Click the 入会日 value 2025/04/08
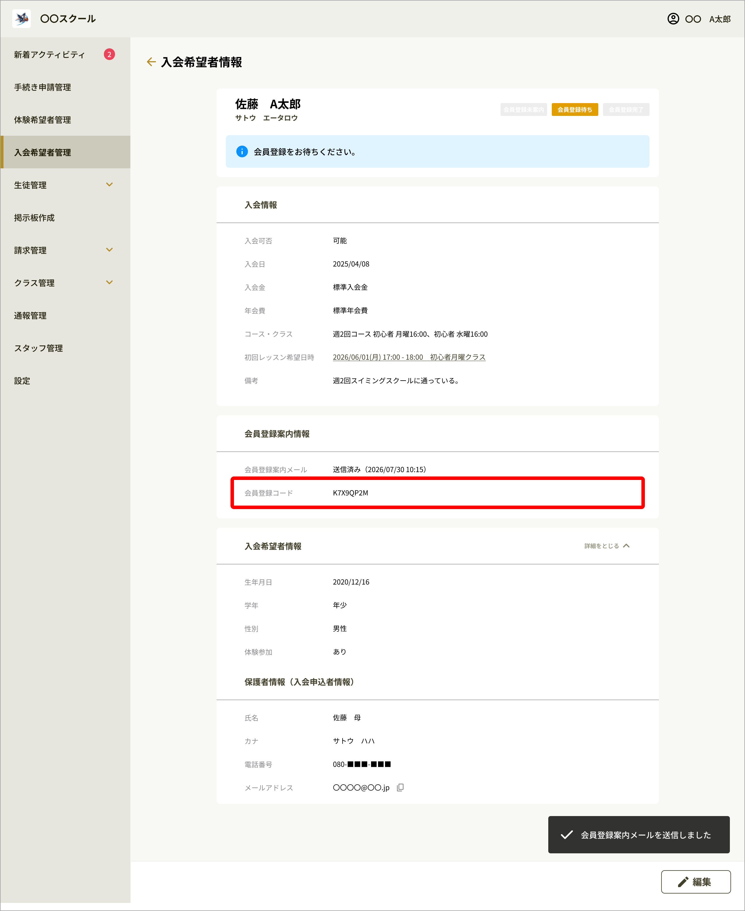This screenshot has height=911, width=745. coord(351,264)
